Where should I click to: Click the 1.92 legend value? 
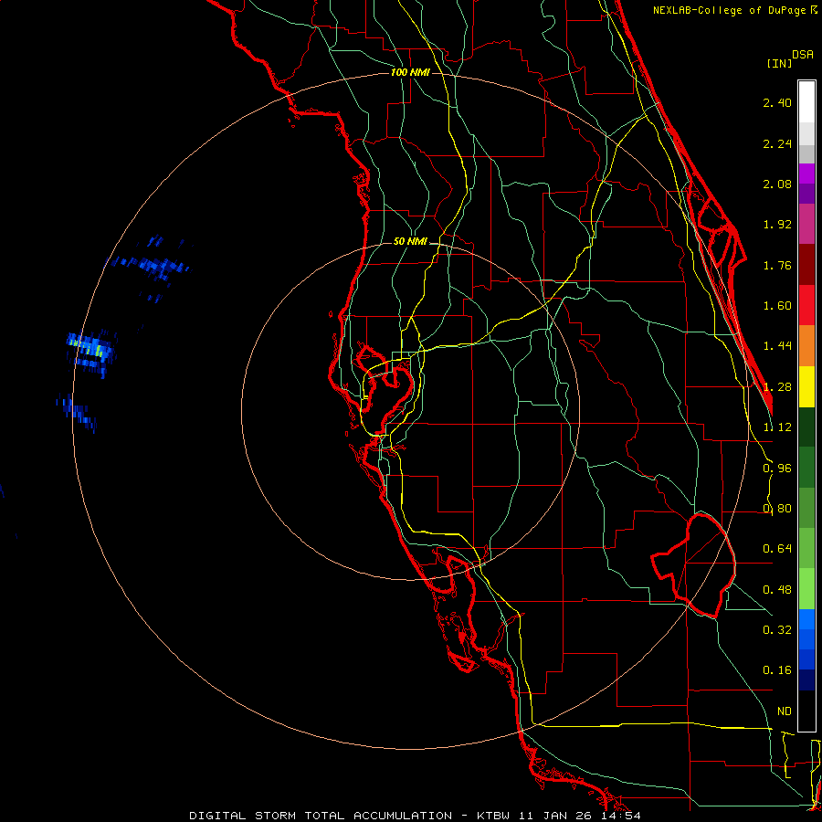[777, 225]
